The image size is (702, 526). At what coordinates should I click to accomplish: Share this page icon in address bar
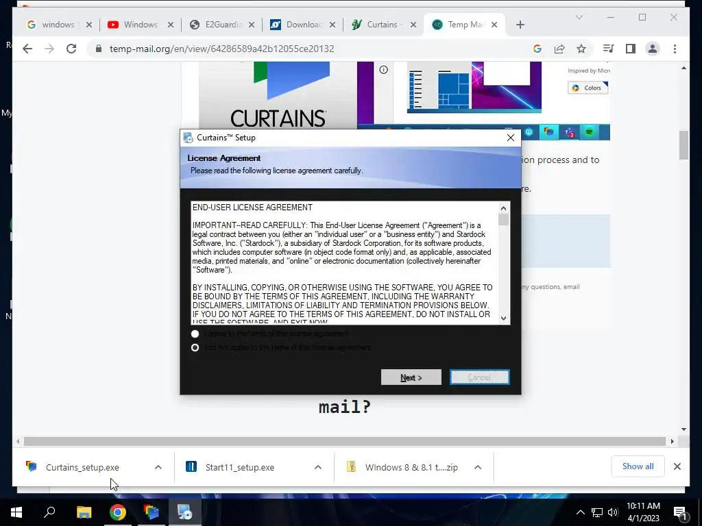pos(559,49)
